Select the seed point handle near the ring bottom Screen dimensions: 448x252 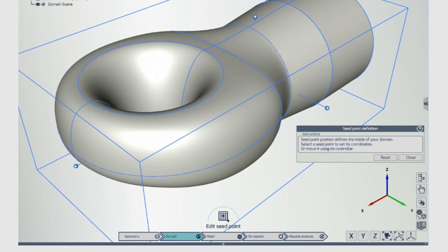coord(76,166)
